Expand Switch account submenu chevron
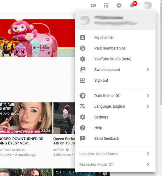162x176 pixels. (148, 70)
